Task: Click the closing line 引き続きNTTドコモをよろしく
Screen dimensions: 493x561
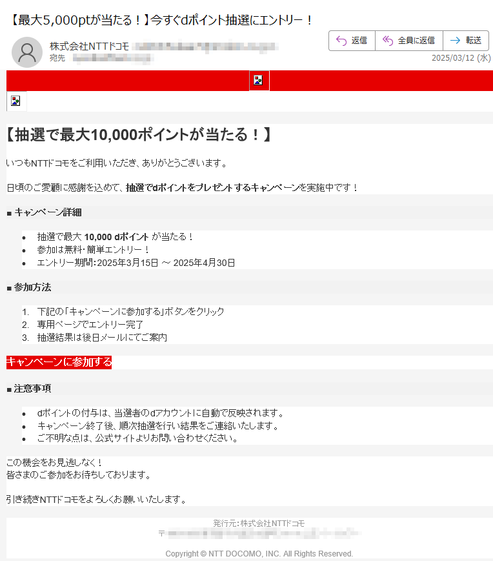Action: (x=97, y=500)
